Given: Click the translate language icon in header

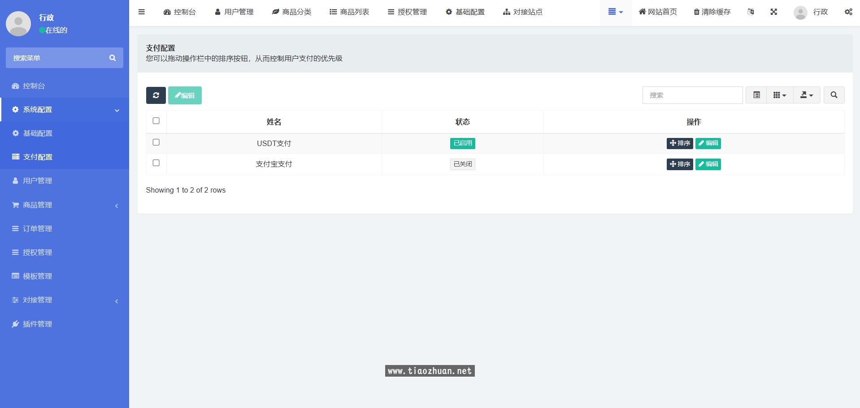Looking at the screenshot, I should (751, 12).
